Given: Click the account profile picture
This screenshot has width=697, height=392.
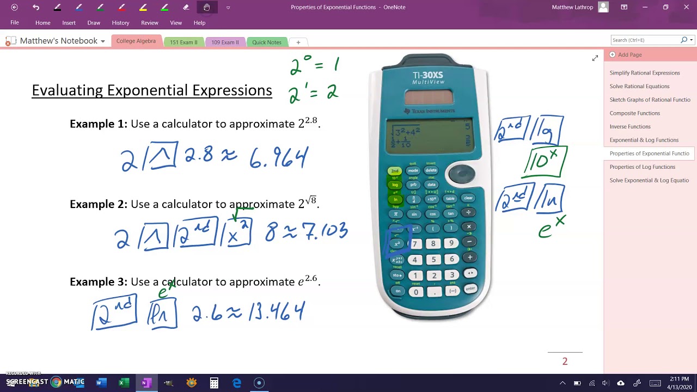Looking at the screenshot, I should coord(603,7).
